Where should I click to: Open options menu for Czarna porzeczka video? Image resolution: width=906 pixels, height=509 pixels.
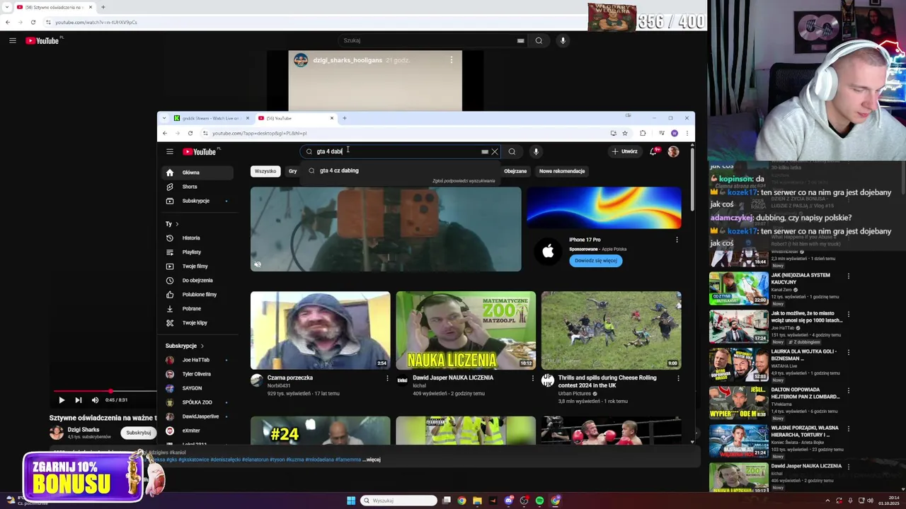387,378
